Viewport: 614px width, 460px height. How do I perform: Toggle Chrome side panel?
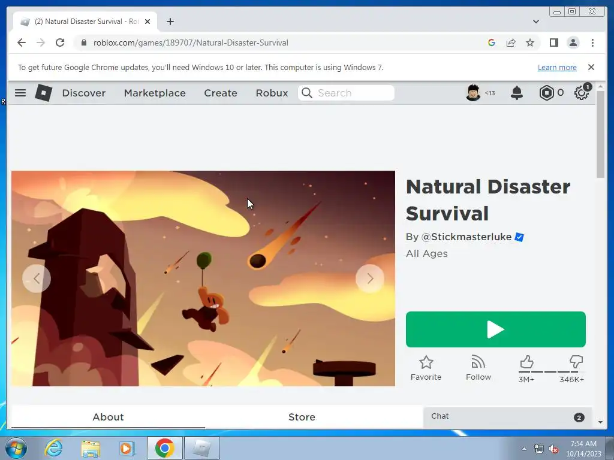[x=553, y=43]
